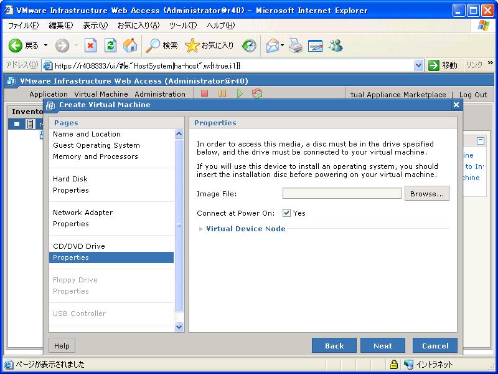The height and width of the screenshot is (374, 498).
Task: Click the Image File input field
Action: point(342,193)
